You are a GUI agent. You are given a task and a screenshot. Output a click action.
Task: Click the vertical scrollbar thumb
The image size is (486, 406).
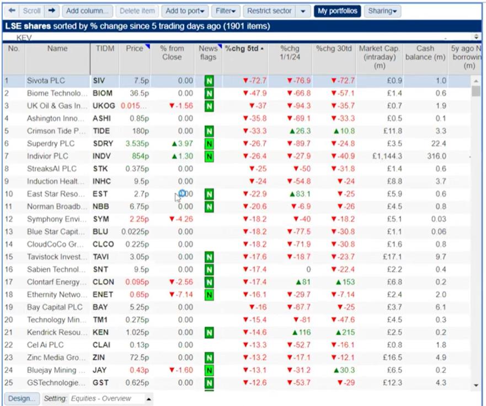(x=476, y=91)
